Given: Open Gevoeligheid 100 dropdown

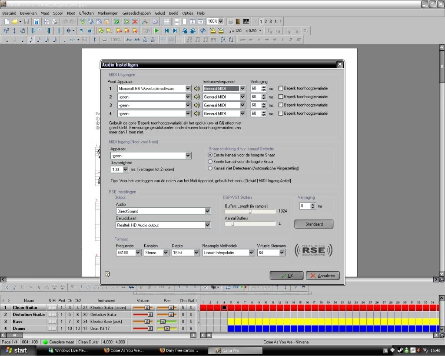Looking at the screenshot, I should [126, 170].
